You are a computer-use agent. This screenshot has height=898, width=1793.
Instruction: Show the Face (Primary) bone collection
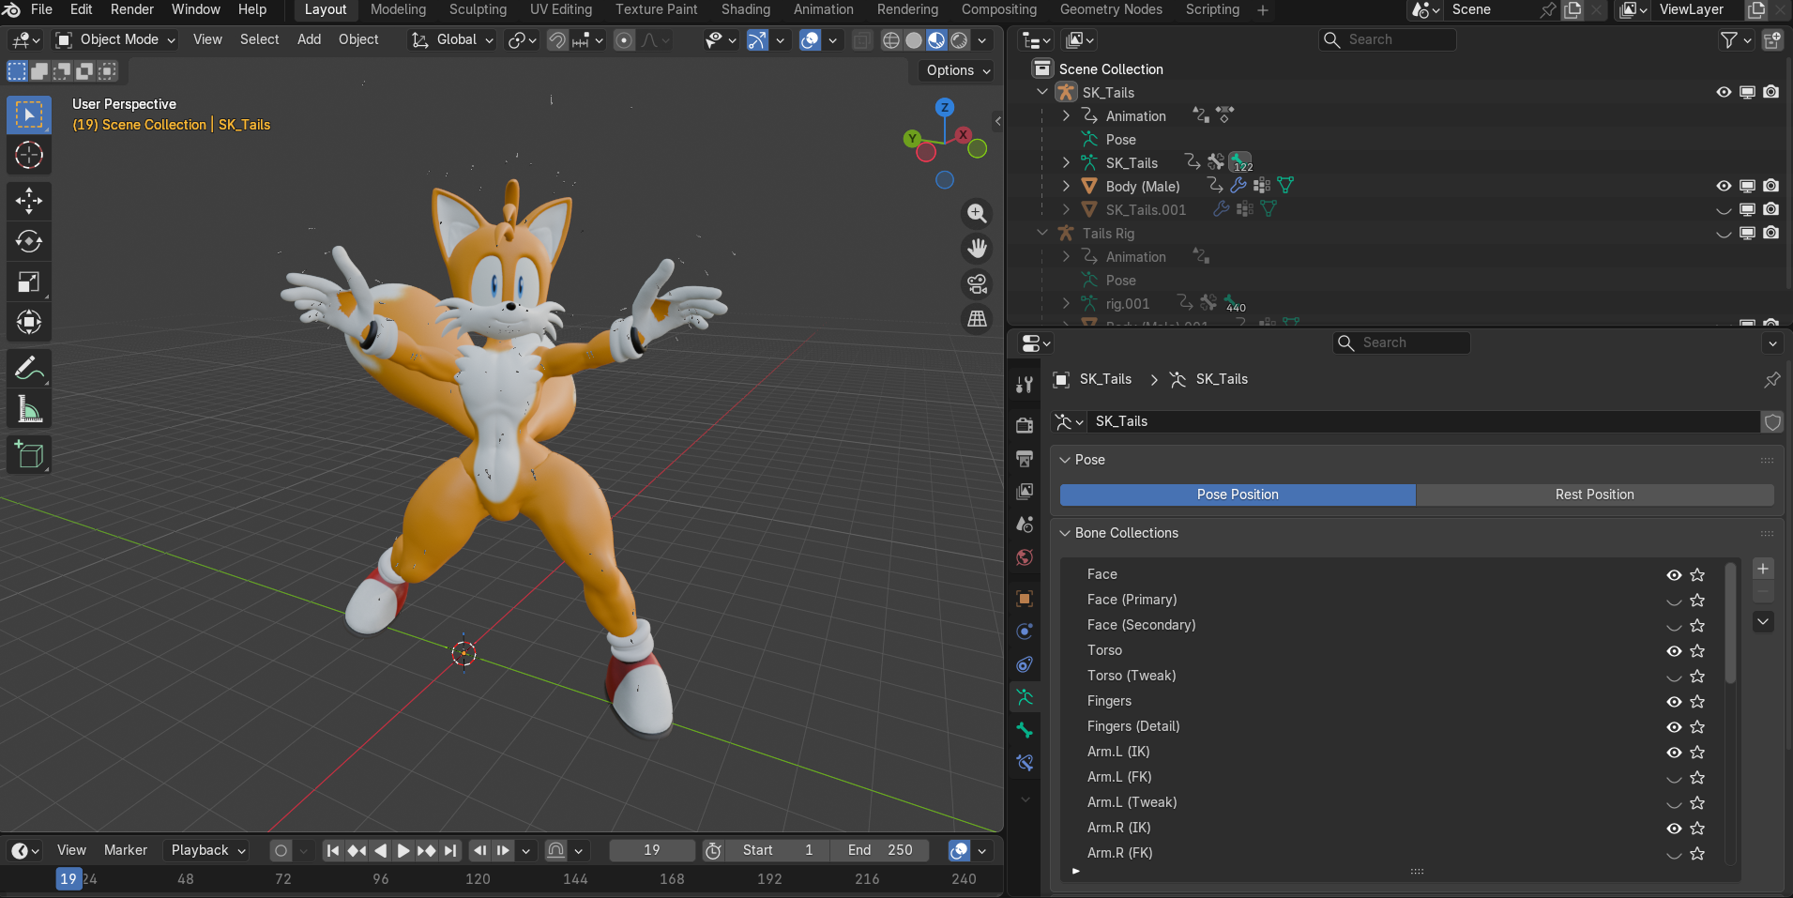tap(1674, 601)
